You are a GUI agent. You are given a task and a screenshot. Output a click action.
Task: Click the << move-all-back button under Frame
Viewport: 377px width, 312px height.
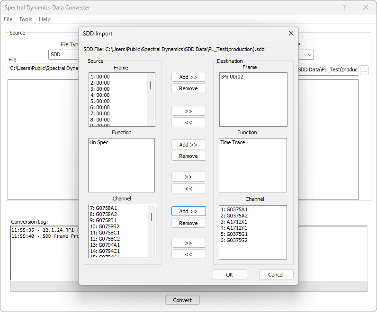pyautogui.click(x=188, y=122)
